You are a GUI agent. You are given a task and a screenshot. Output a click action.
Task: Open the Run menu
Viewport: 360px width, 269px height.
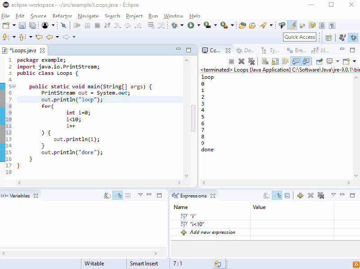coord(153,16)
